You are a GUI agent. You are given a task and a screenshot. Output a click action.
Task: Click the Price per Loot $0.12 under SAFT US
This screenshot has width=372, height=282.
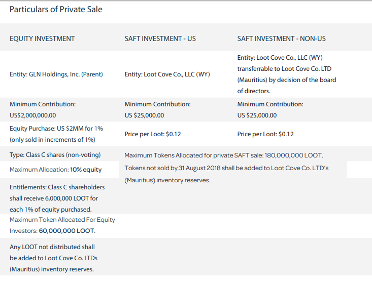(153, 134)
